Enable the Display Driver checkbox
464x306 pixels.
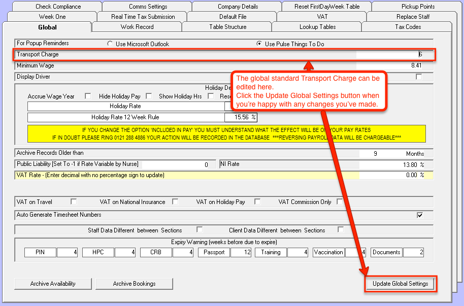[x=419, y=77]
